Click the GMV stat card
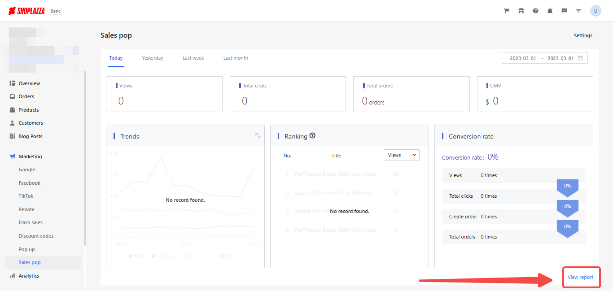613x291 pixels. click(x=535, y=94)
